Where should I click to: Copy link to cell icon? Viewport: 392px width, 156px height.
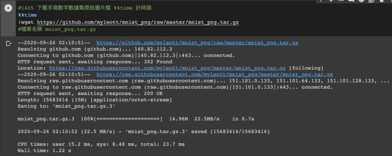(341, 1)
